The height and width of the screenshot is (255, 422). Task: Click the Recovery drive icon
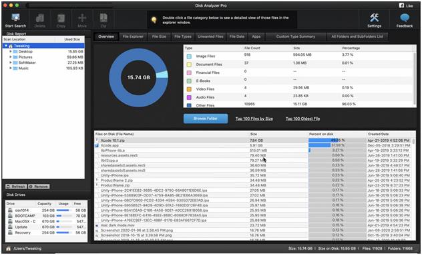pos(10,233)
